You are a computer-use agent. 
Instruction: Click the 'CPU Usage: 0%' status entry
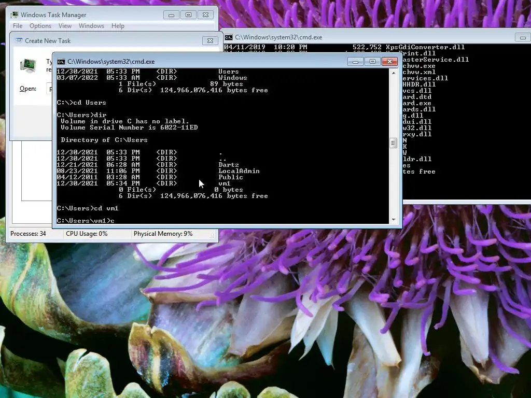tap(87, 234)
